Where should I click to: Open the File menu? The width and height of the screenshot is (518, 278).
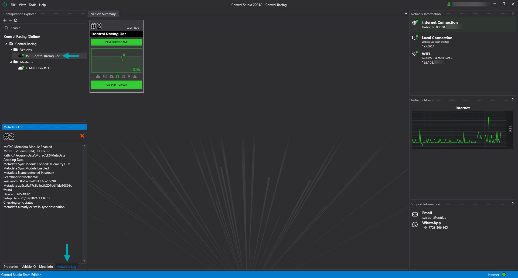(13, 5)
